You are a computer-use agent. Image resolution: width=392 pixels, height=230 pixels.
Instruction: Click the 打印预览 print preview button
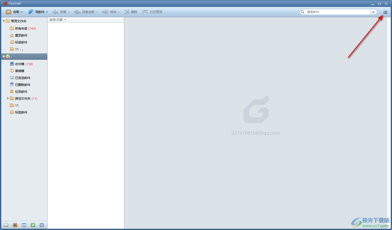coord(152,12)
